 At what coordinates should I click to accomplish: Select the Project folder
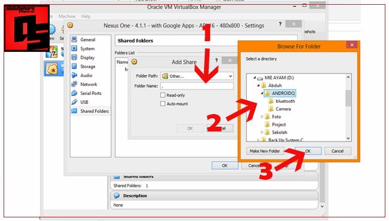pyautogui.click(x=279, y=124)
